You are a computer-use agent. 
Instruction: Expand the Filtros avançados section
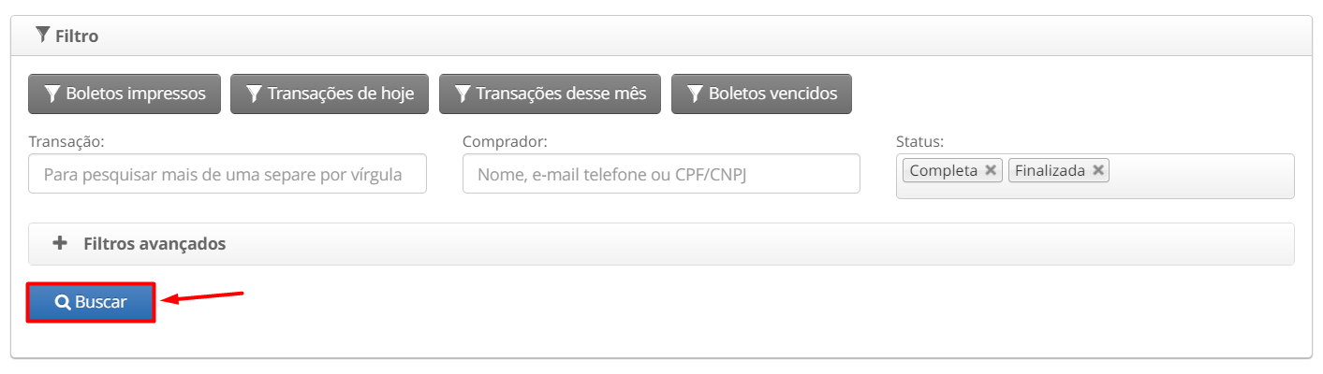[x=661, y=244]
